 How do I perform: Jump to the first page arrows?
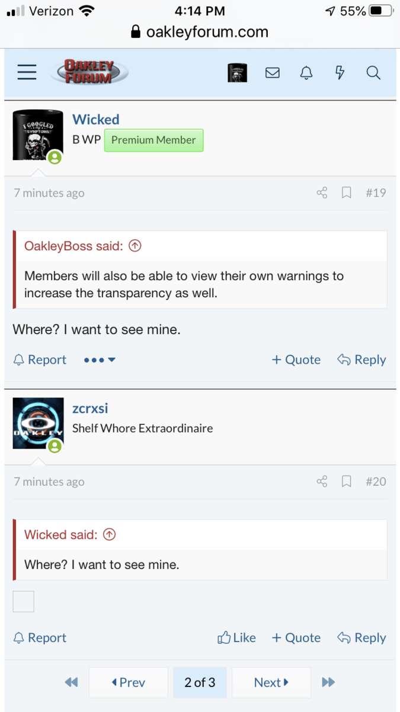click(71, 682)
